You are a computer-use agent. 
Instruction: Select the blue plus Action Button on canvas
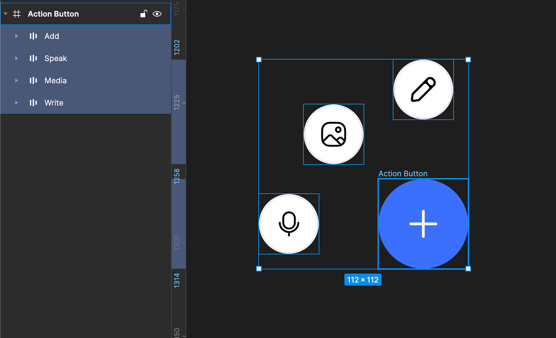[423, 223]
